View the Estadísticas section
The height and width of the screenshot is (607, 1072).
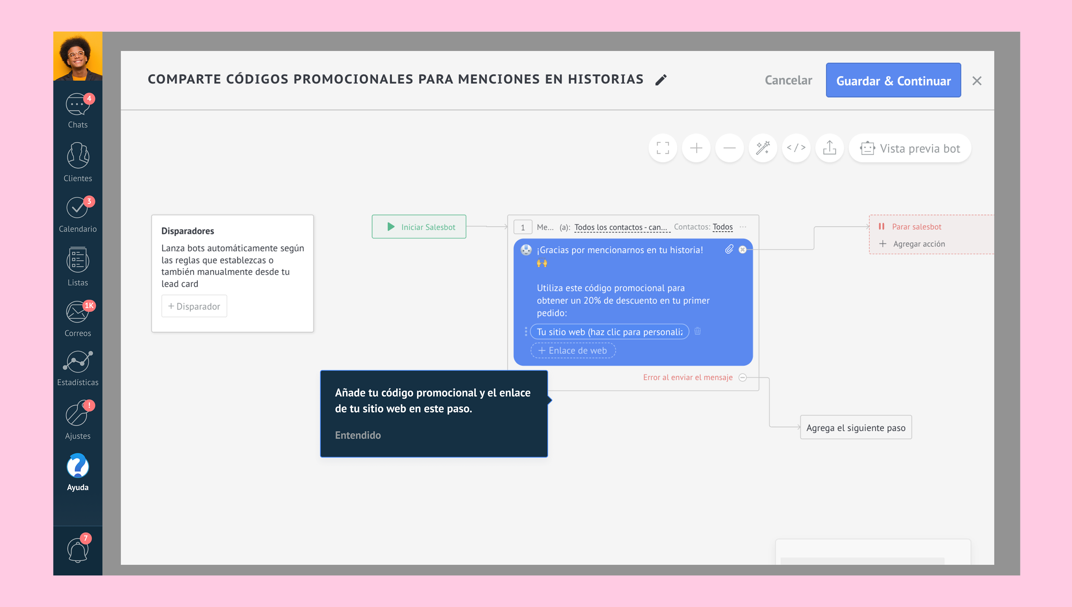[78, 369]
